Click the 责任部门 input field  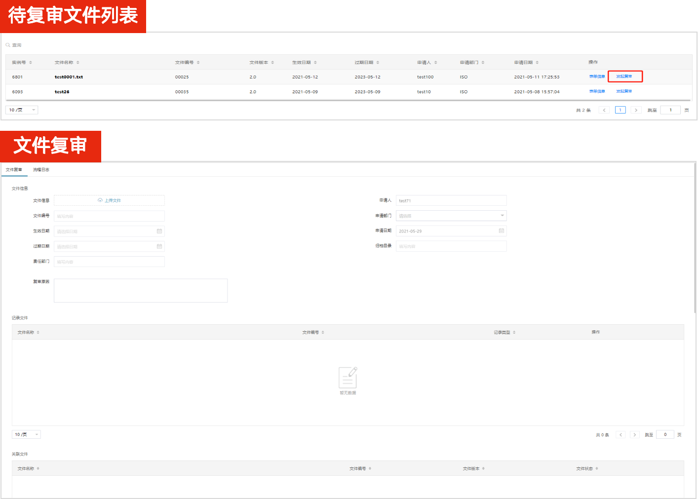point(109,262)
